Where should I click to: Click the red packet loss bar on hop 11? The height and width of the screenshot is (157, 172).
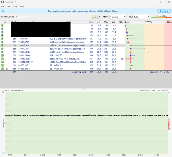pyautogui.click(x=127, y=59)
